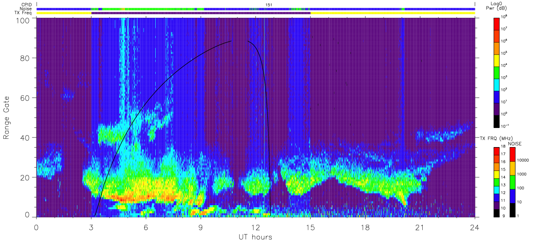Screen dimensions: 534x246
Task: Click the x-axis tick label "12"
Action: (x=255, y=227)
